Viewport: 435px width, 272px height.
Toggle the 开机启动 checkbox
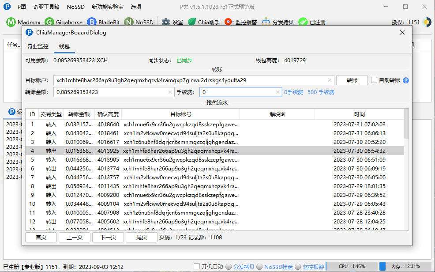pyautogui.click(x=197, y=267)
